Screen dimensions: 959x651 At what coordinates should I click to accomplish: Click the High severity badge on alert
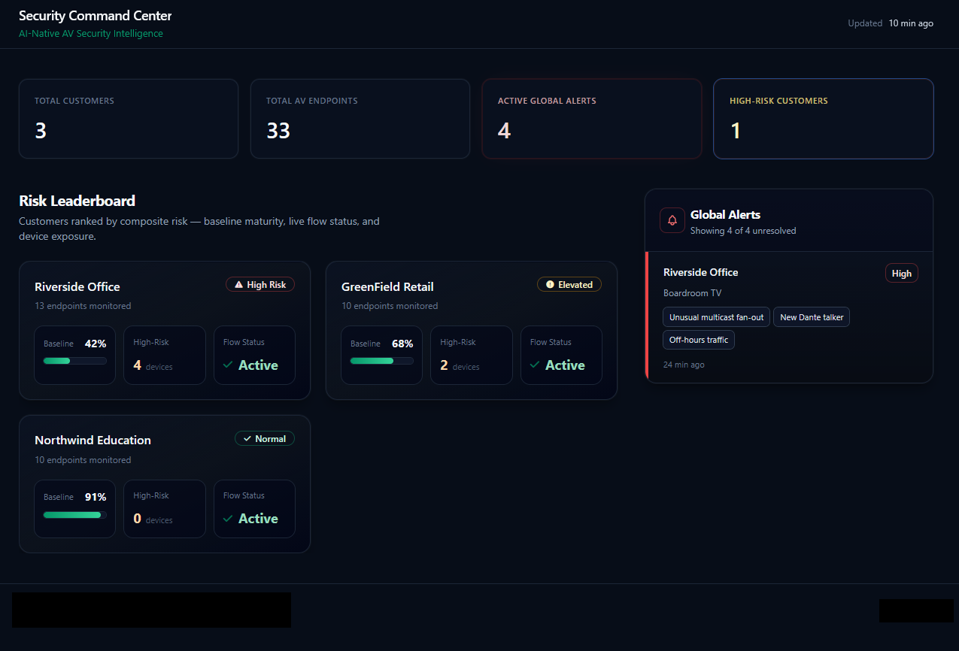[x=902, y=274]
